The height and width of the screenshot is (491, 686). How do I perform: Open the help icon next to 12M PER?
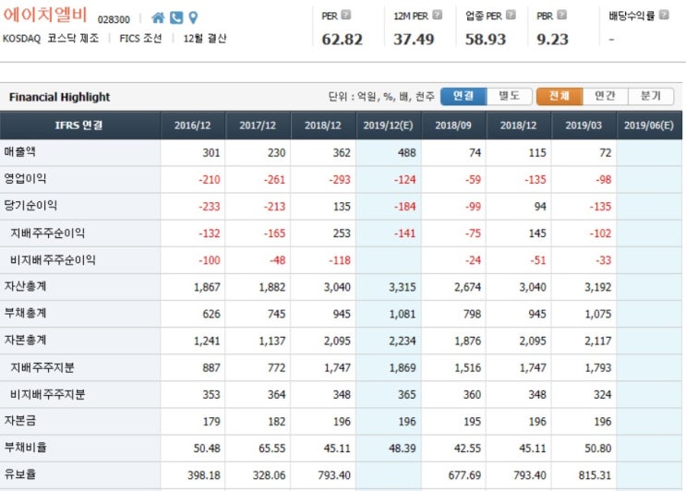(437, 15)
